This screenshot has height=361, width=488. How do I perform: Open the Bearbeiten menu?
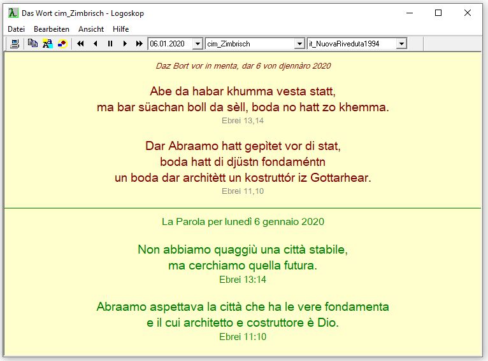point(52,29)
